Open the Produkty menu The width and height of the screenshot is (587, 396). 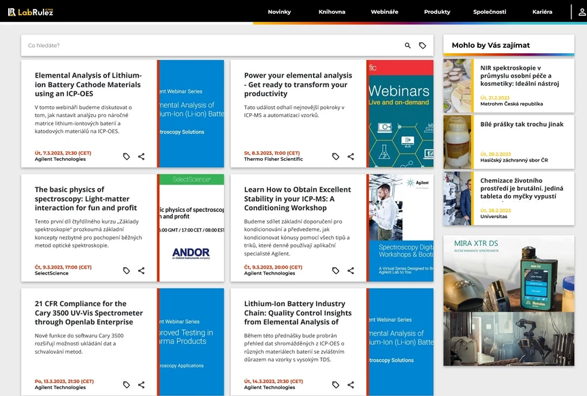[x=437, y=12]
